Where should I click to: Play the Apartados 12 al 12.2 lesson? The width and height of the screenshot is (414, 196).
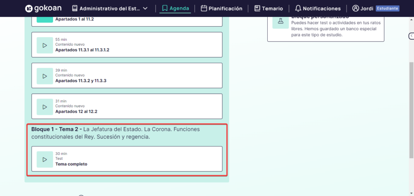point(44,107)
